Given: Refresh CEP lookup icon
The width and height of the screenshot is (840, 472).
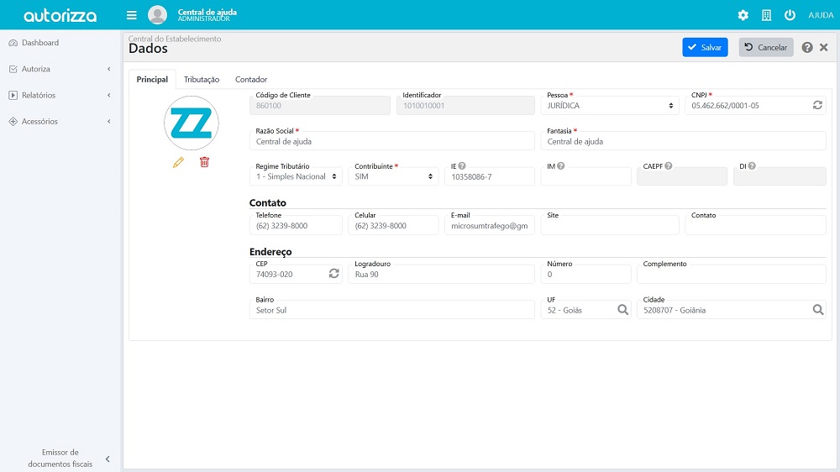Looking at the screenshot, I should point(333,274).
